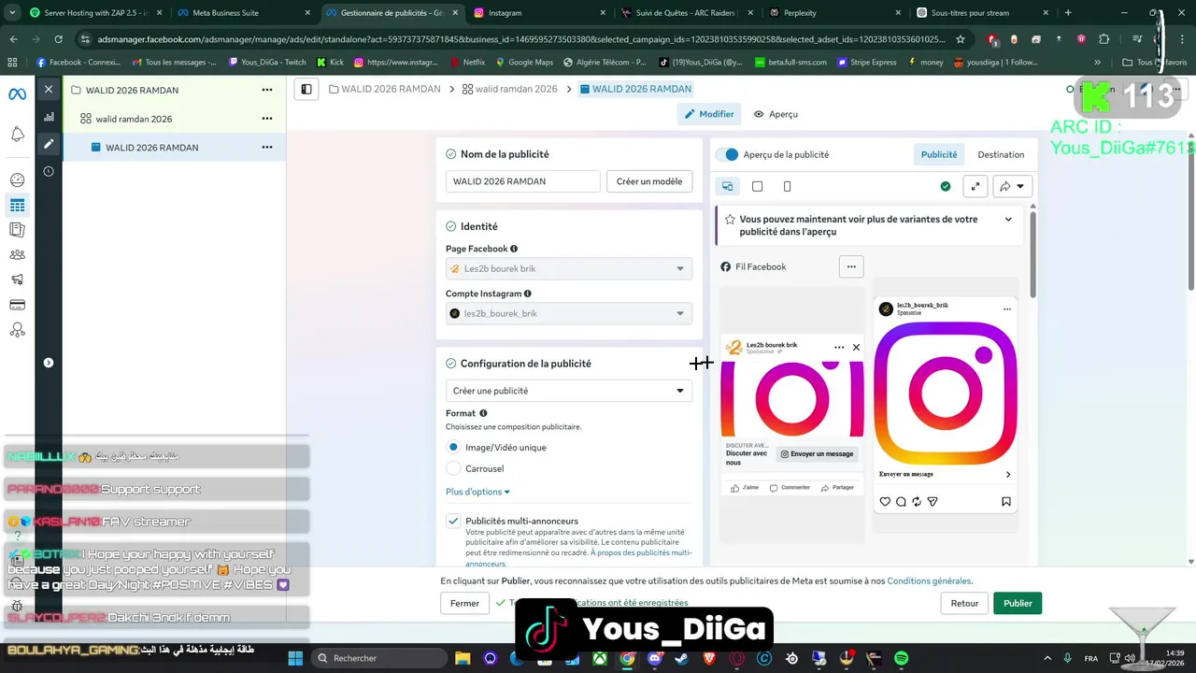
Task: Open Fil Facebook placement options menu
Action: [851, 266]
